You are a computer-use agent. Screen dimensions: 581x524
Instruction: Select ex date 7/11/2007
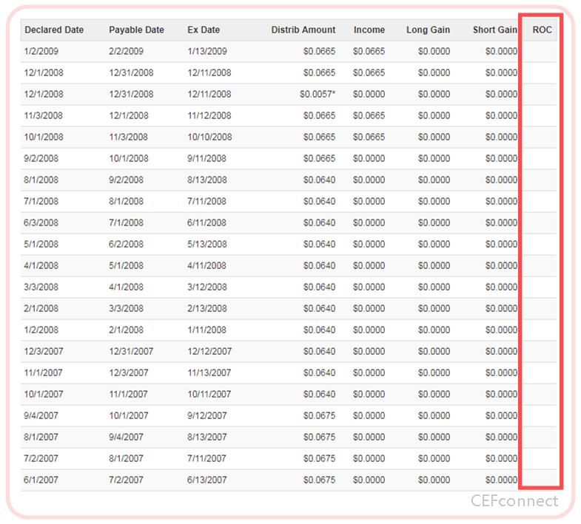206,459
